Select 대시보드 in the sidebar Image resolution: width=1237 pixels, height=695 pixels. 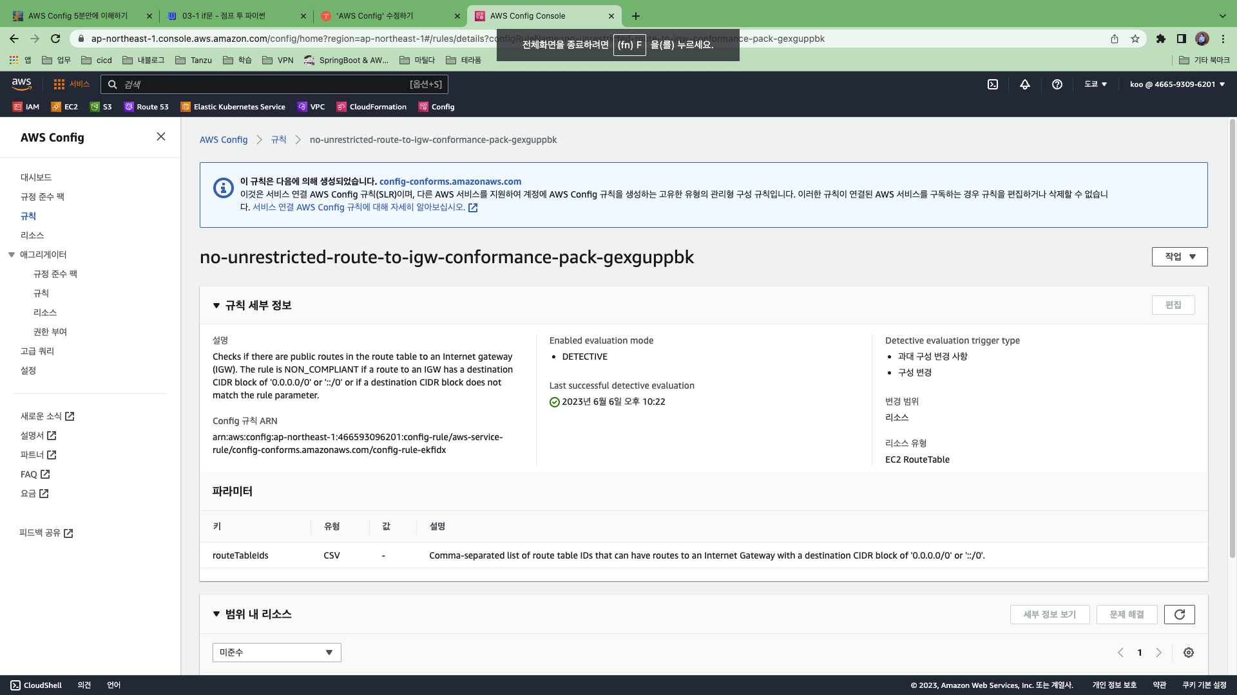coord(36,177)
